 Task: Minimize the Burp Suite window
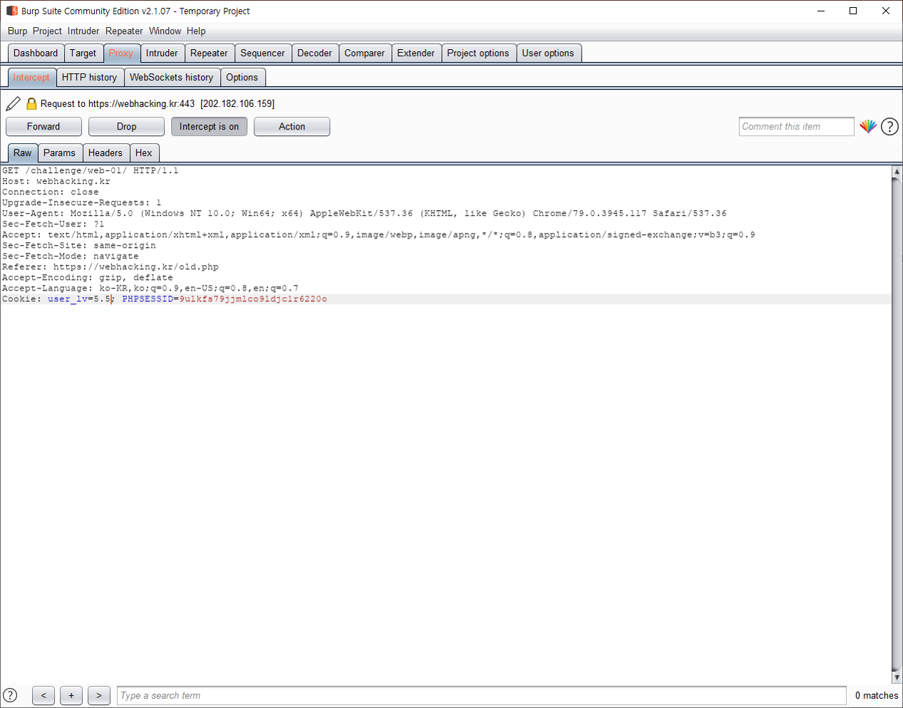pyautogui.click(x=820, y=11)
